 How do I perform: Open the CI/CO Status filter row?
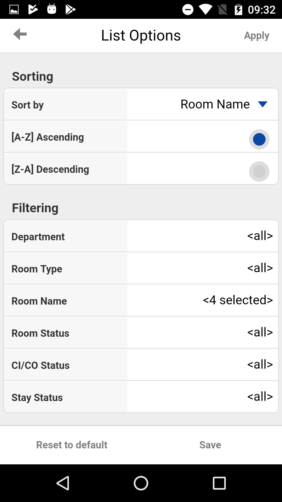141,365
